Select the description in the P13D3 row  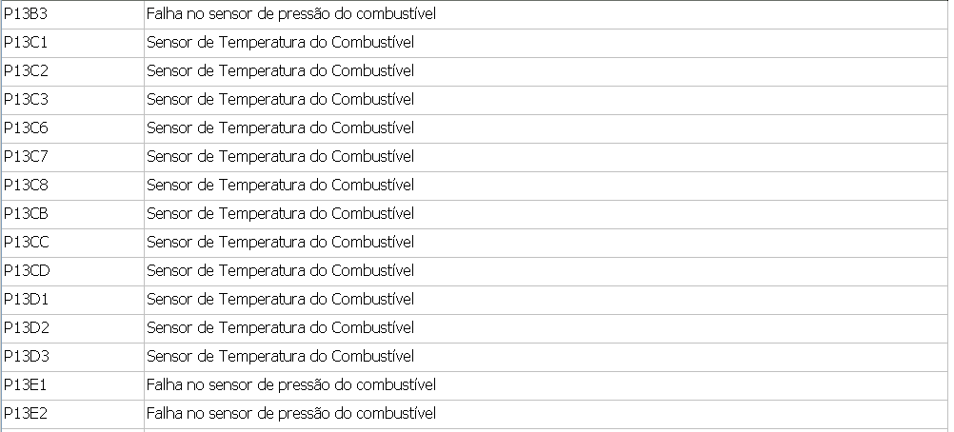(280, 357)
